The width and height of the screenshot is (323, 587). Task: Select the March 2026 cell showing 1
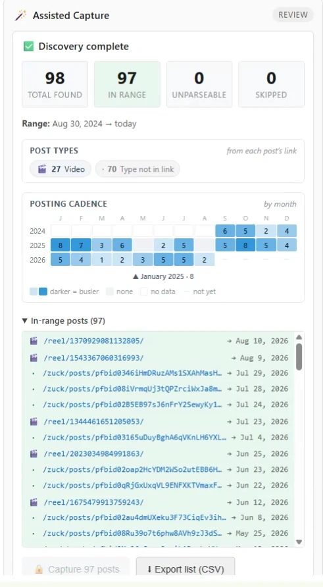(102, 259)
